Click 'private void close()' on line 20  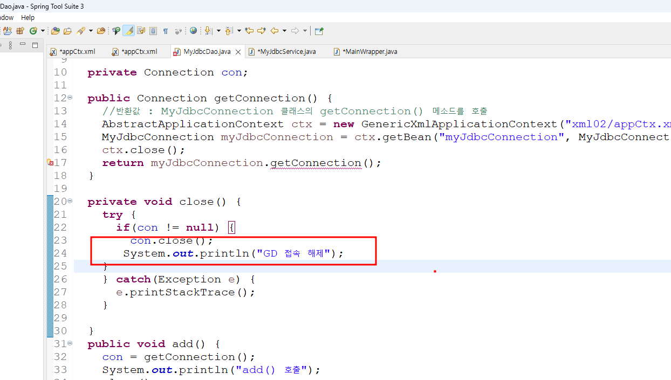pyautogui.click(x=157, y=202)
